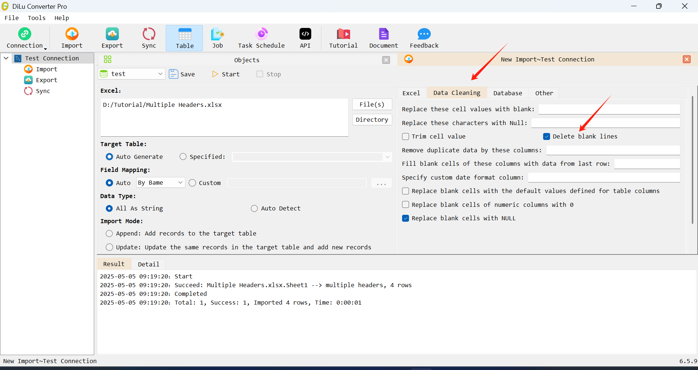Select the Export item in the tree

41,80
